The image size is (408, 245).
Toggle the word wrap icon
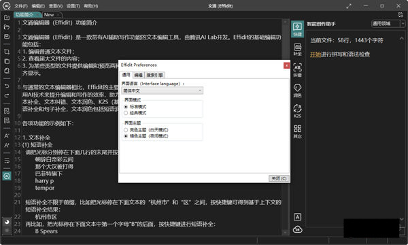tap(7, 161)
